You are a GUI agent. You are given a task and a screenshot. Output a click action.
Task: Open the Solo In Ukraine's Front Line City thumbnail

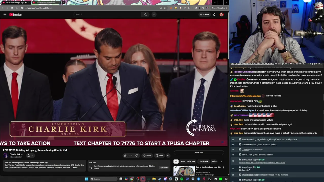(184, 171)
